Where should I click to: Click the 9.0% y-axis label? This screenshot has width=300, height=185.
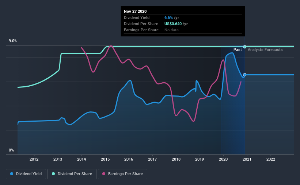click(x=13, y=41)
